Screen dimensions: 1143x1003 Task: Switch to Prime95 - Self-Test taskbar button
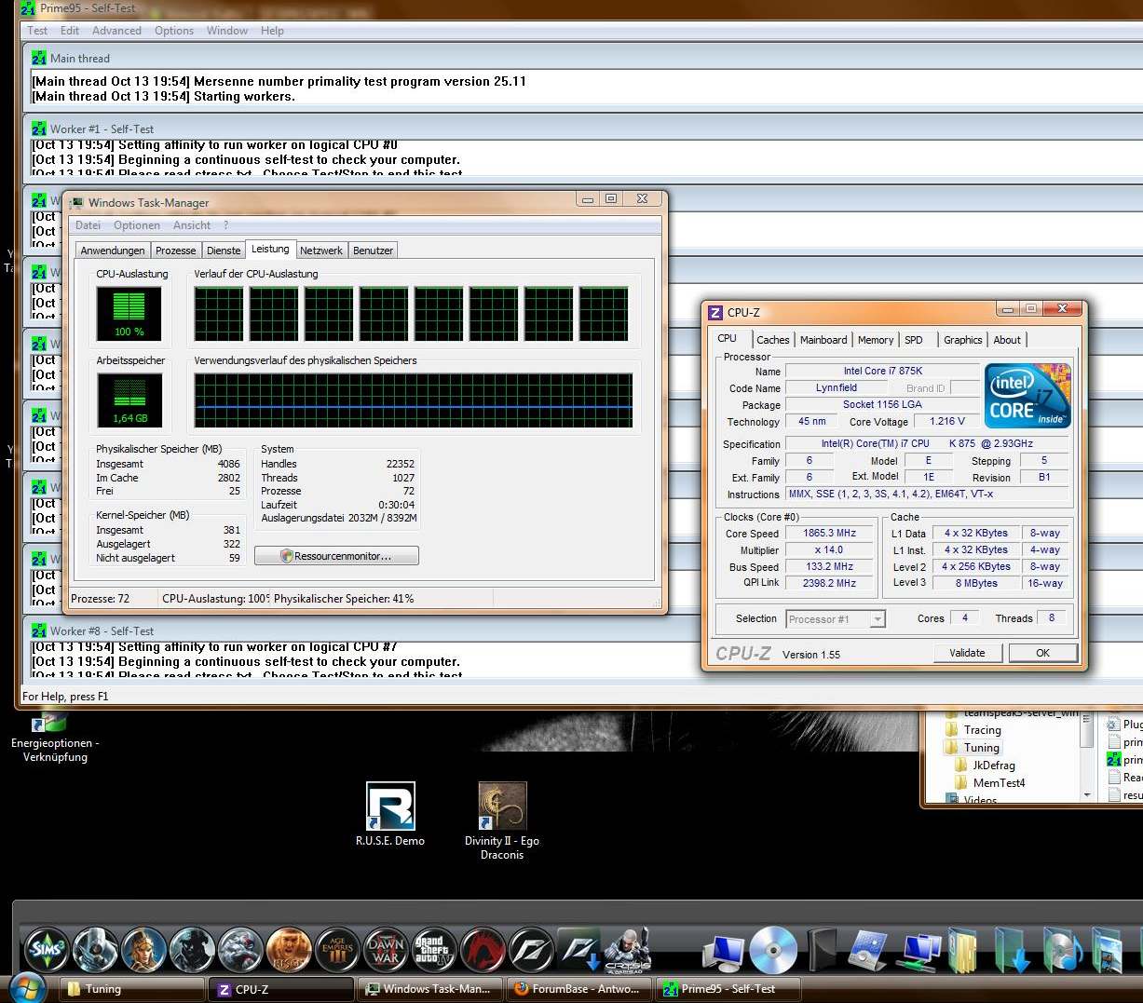(x=728, y=989)
